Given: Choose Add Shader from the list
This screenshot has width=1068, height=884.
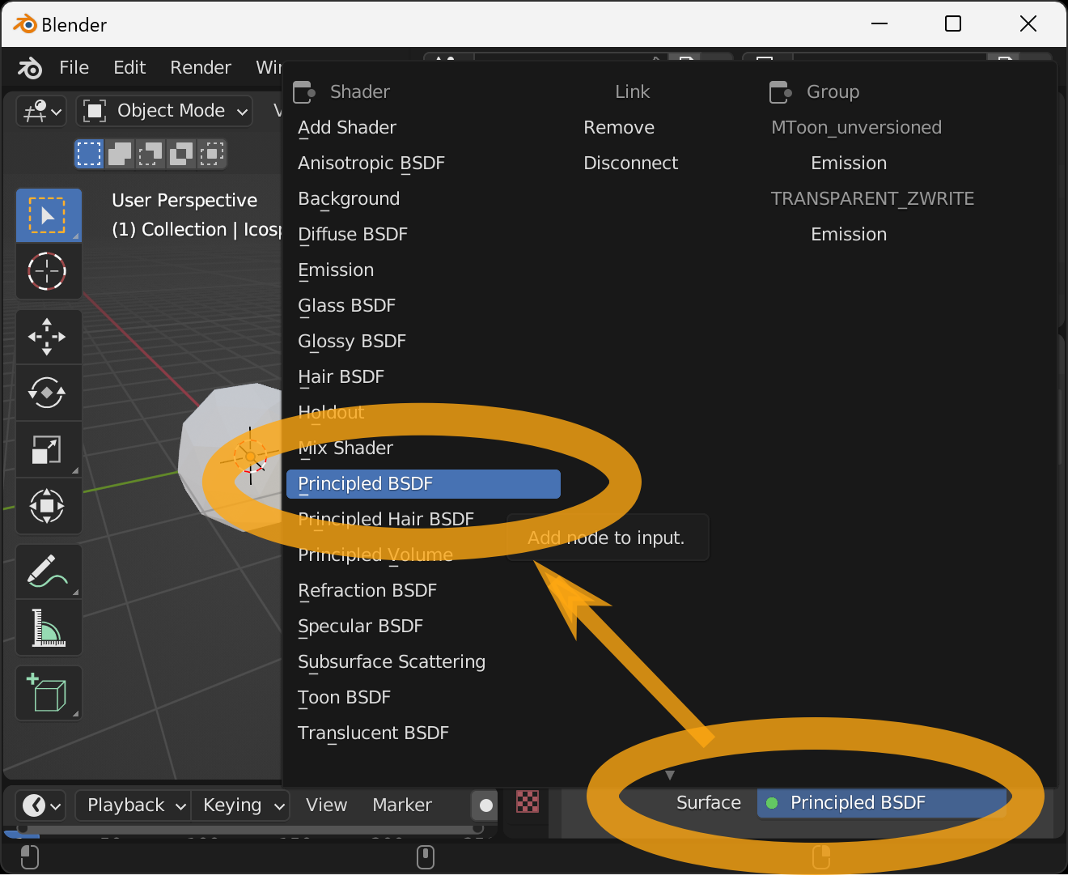Looking at the screenshot, I should (347, 128).
